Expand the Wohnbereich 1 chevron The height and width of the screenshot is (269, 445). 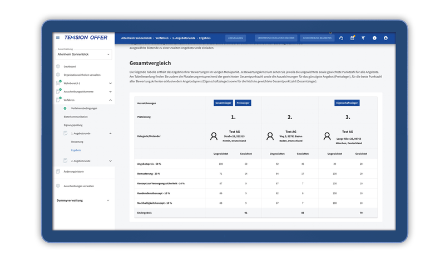(x=110, y=83)
